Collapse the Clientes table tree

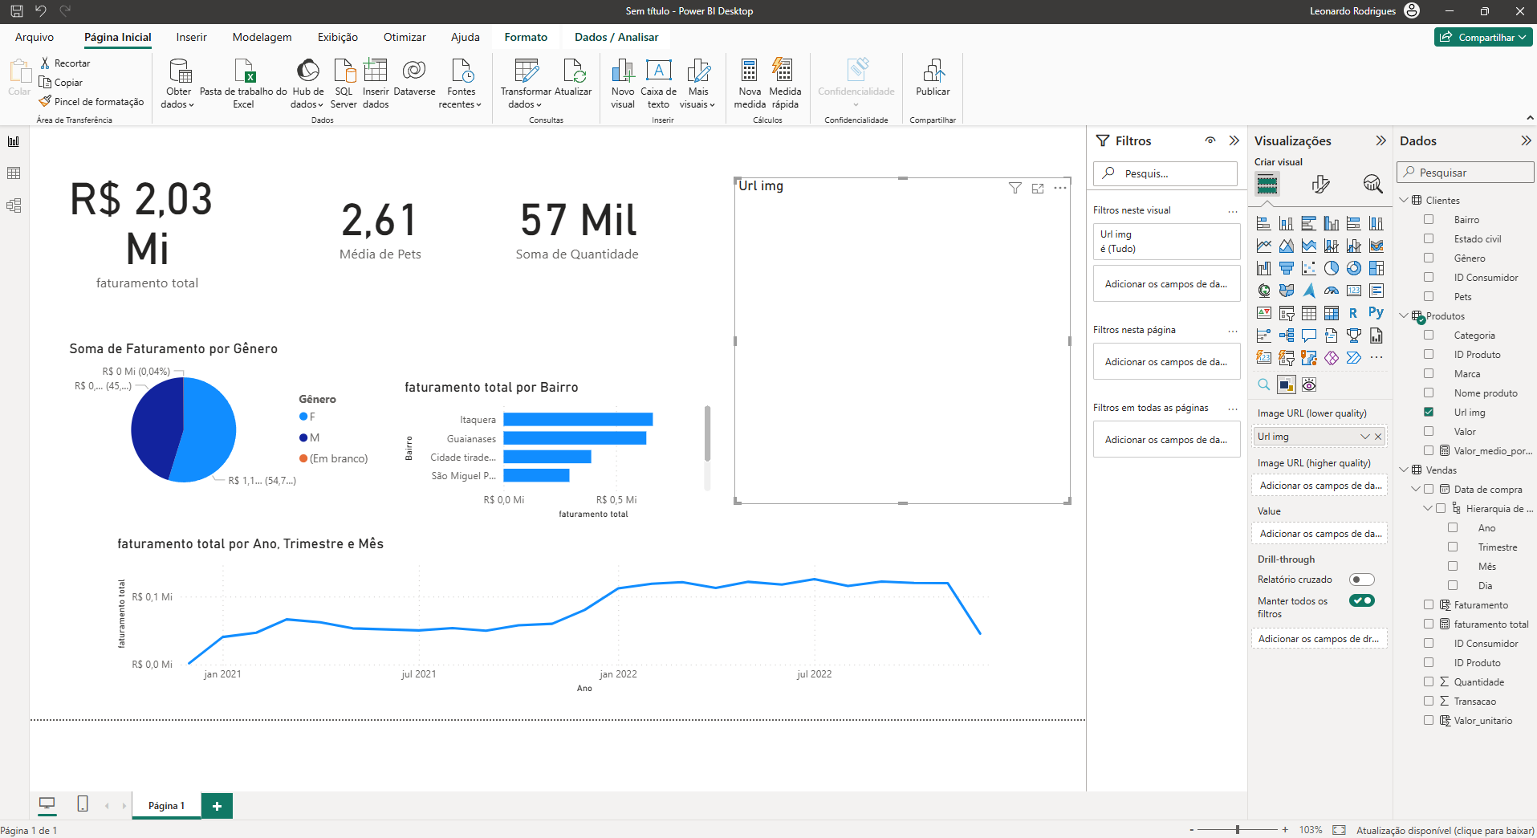point(1404,200)
